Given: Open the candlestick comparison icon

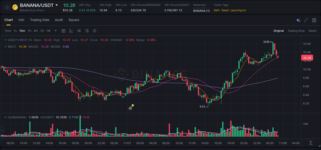Looking at the screenshot, I should pyautogui.click(x=79, y=31).
